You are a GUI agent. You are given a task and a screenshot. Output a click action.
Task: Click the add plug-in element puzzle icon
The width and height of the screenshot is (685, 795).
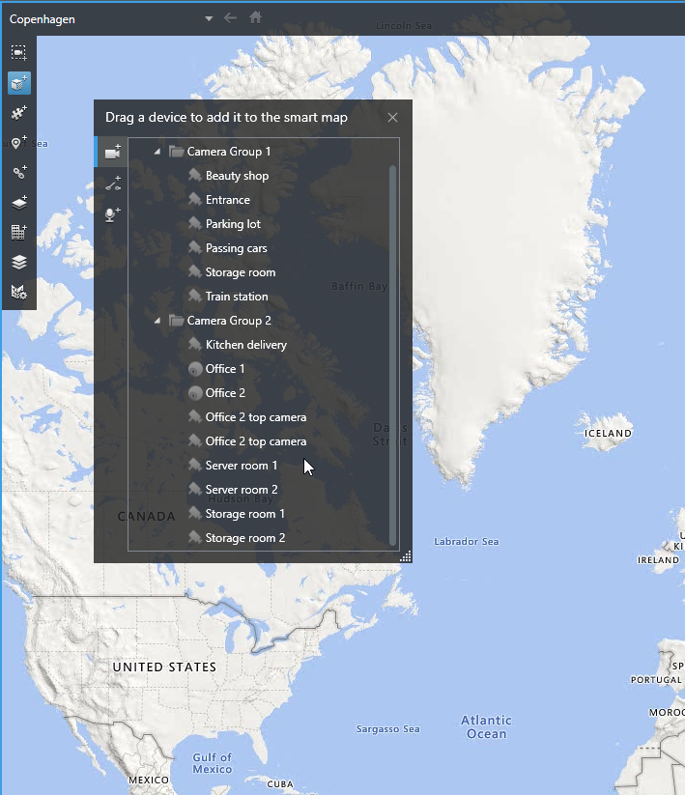[x=18, y=113]
